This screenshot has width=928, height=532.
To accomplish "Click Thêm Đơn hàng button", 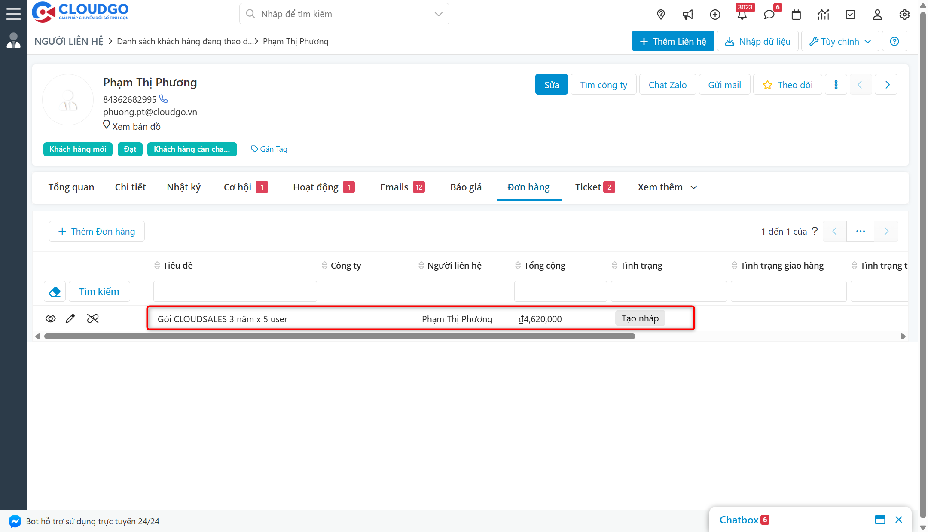I will tap(97, 232).
